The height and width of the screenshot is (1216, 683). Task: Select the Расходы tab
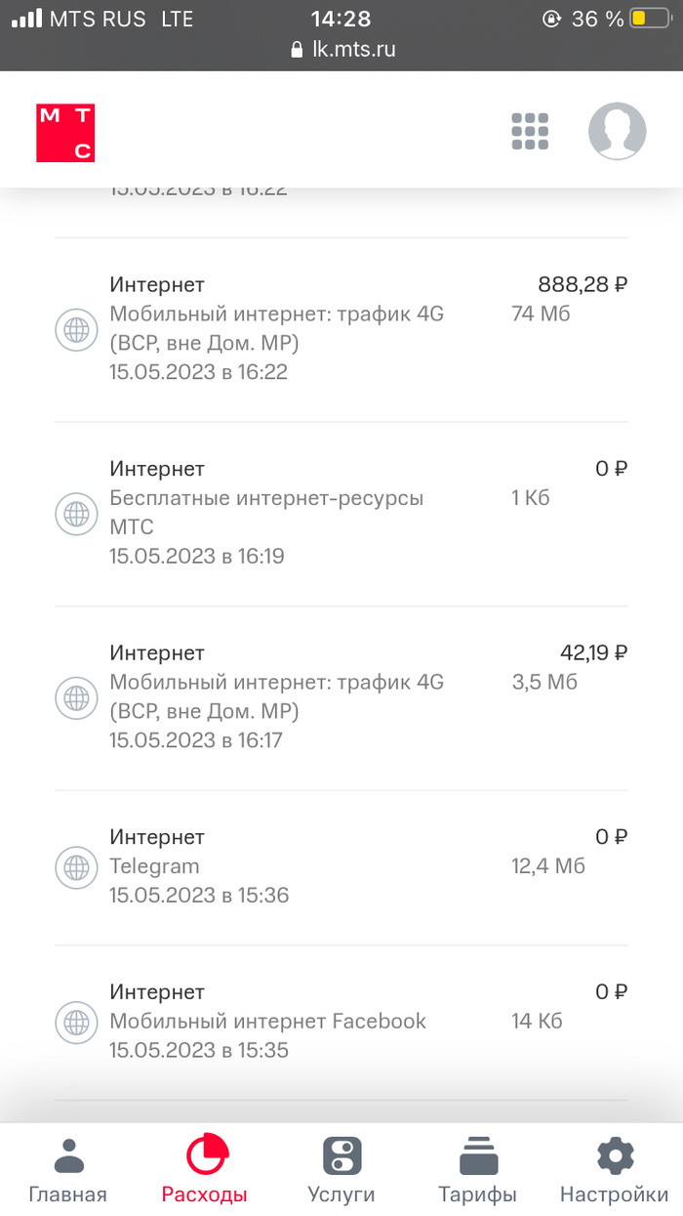coord(205,1169)
